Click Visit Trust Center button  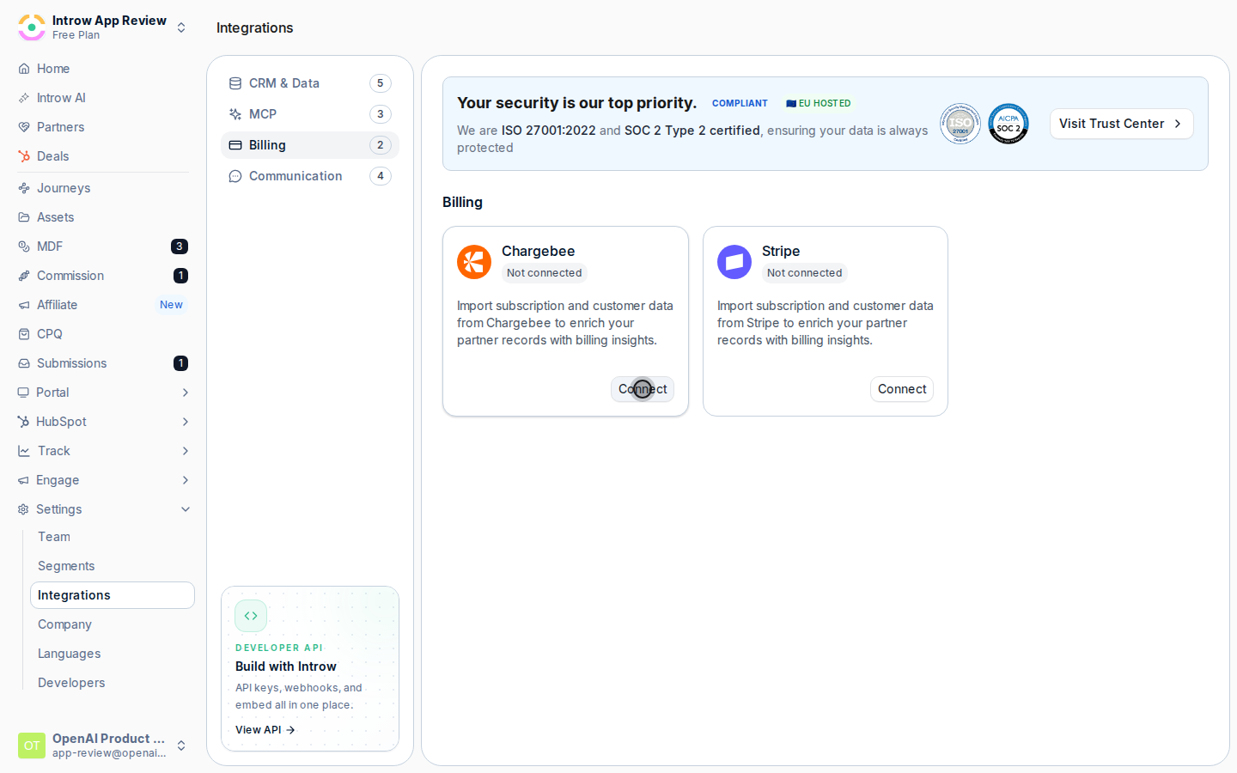[x=1121, y=124]
